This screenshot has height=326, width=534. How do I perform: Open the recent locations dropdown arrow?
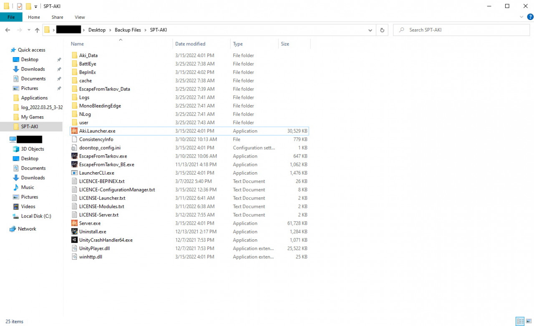click(29, 30)
